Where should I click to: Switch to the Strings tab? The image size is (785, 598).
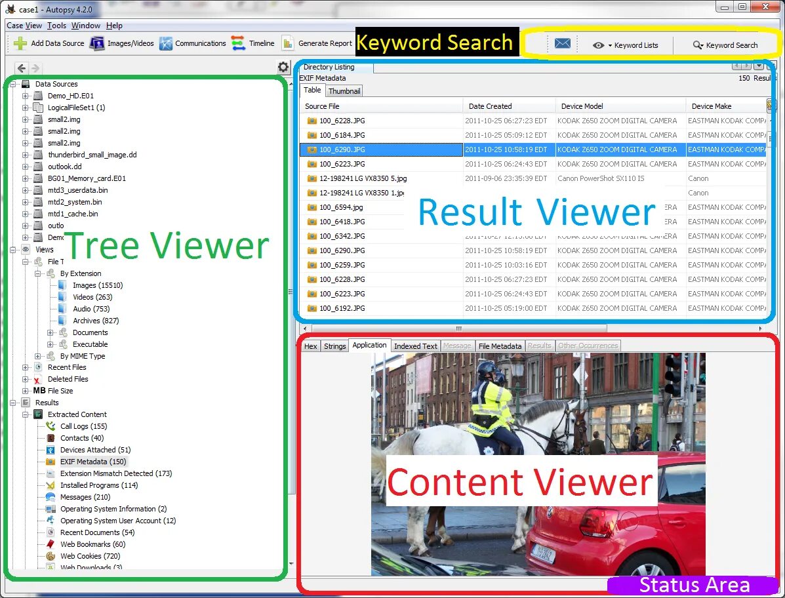[x=334, y=346]
